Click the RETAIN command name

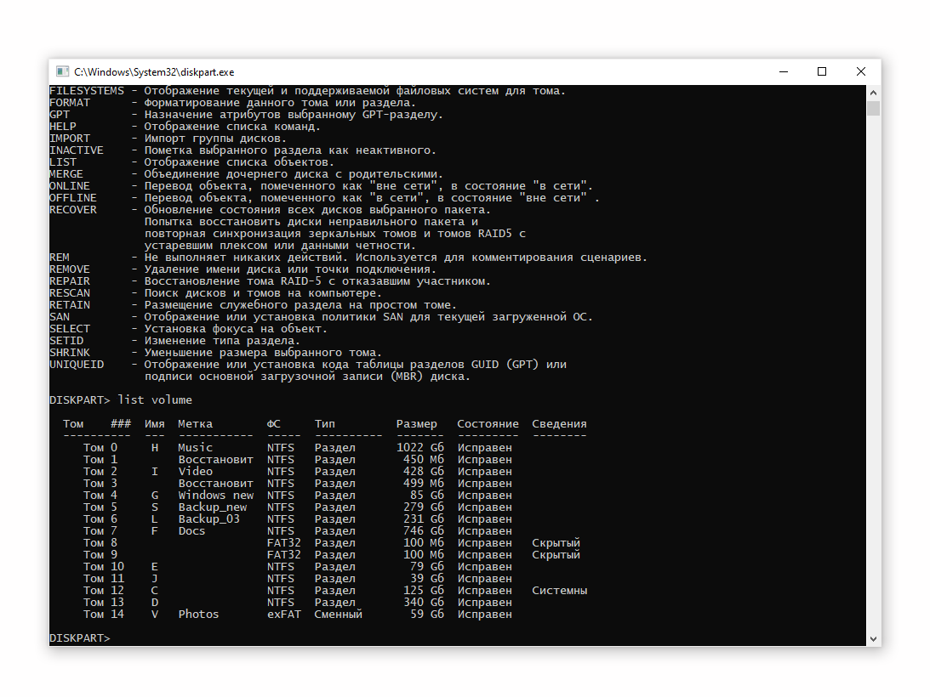[x=70, y=304]
